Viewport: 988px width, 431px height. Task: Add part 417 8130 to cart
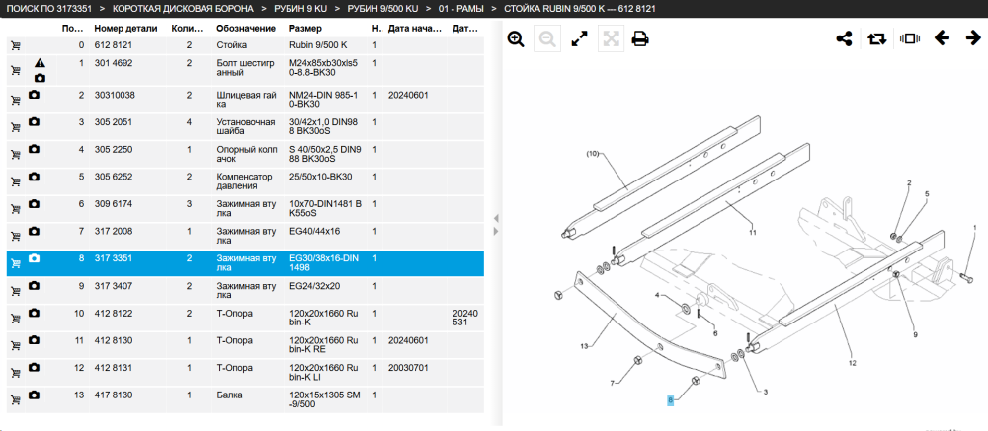15,397
